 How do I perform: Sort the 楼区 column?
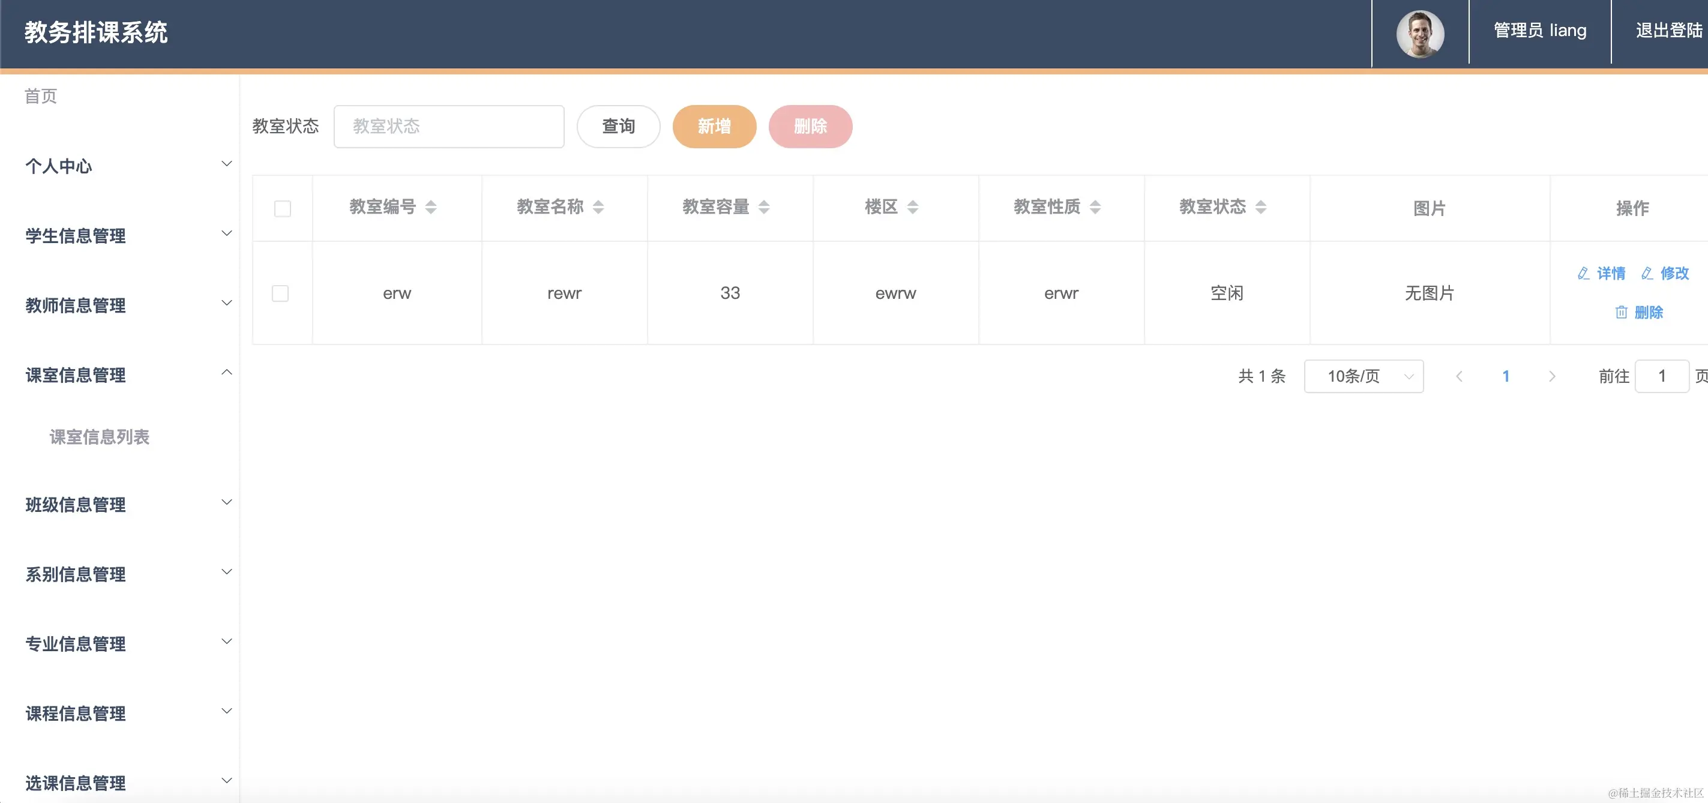(915, 207)
